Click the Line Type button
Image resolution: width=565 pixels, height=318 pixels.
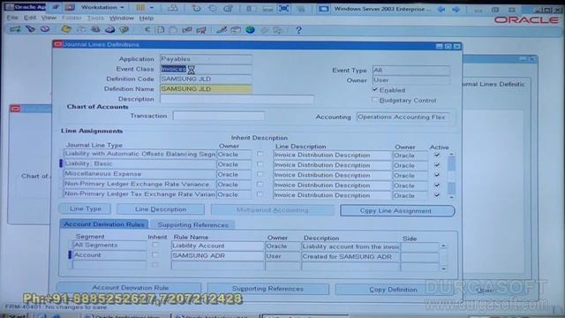pos(85,208)
